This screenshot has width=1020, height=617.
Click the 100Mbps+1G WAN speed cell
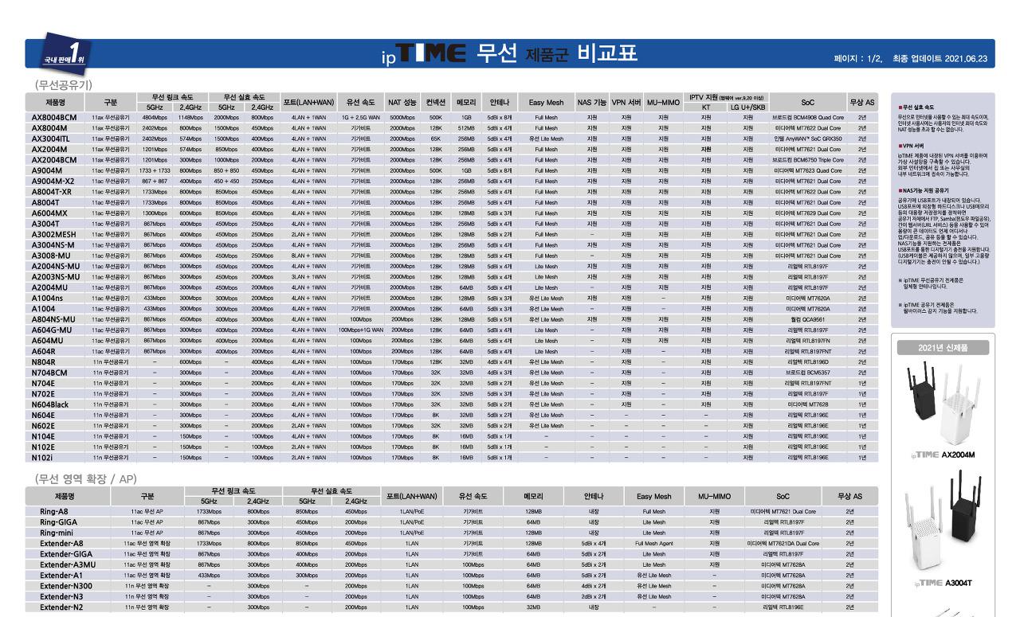pos(359,330)
